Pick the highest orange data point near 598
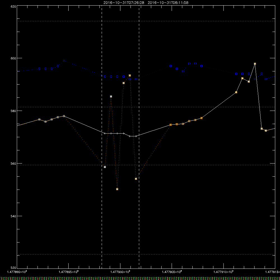Viewport: 280px width, 280px height. click(255, 64)
